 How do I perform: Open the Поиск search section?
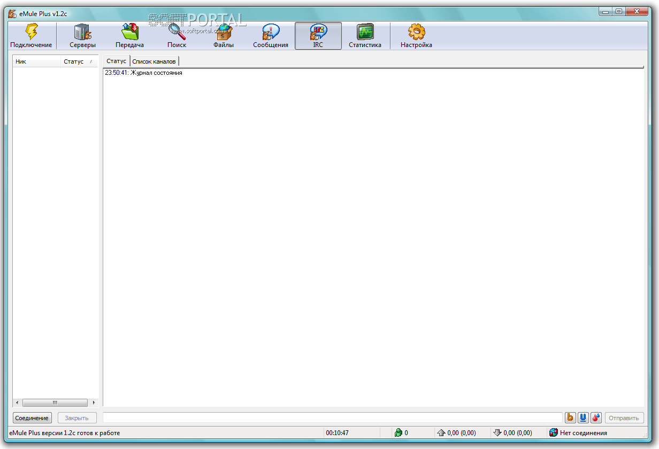tap(177, 36)
